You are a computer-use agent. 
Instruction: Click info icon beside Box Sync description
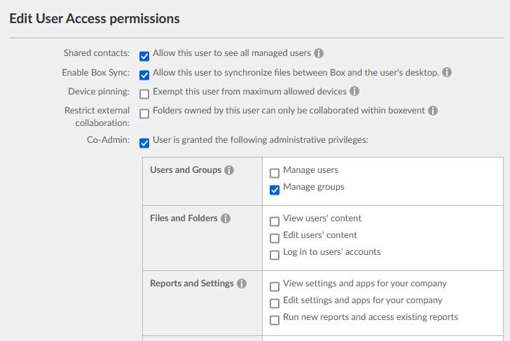pyautogui.click(x=447, y=72)
